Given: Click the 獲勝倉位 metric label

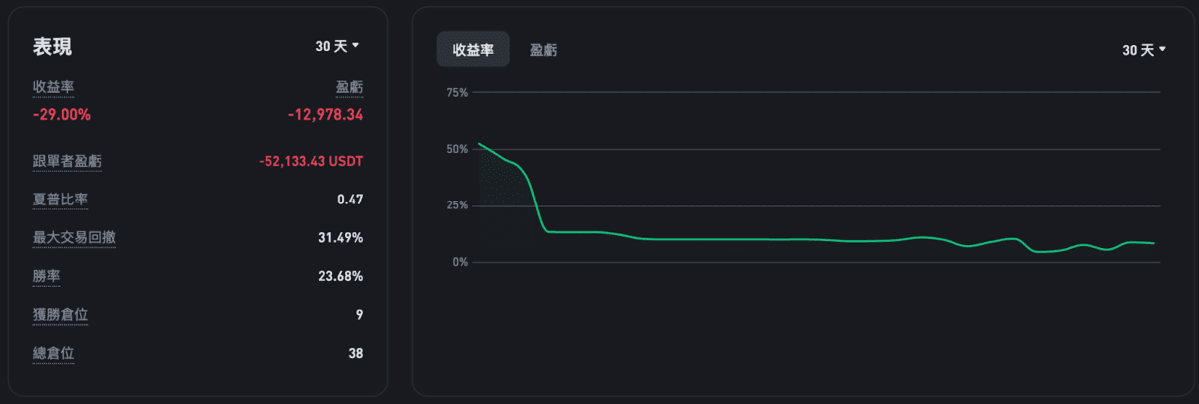Looking at the screenshot, I should click(60, 315).
